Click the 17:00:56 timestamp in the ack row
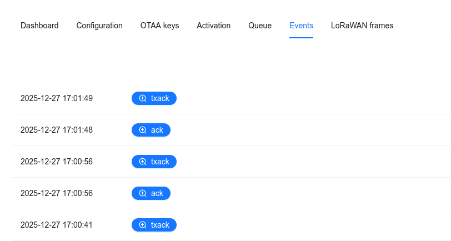Screen dimensions: 451x241 [x=57, y=193]
